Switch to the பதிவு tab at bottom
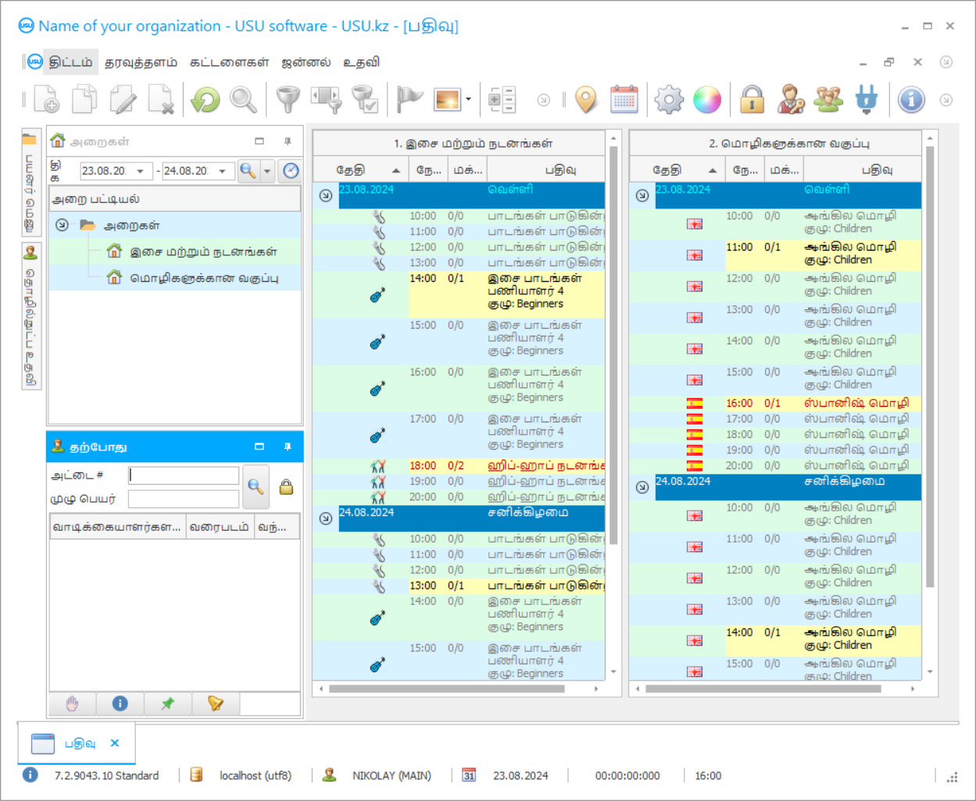976x801 pixels. coord(77,743)
